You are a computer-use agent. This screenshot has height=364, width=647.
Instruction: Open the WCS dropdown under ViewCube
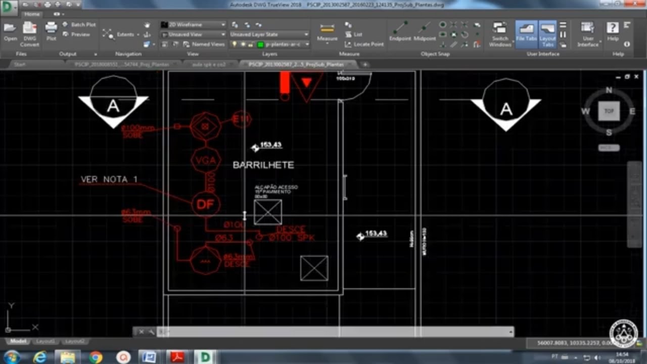(609, 148)
